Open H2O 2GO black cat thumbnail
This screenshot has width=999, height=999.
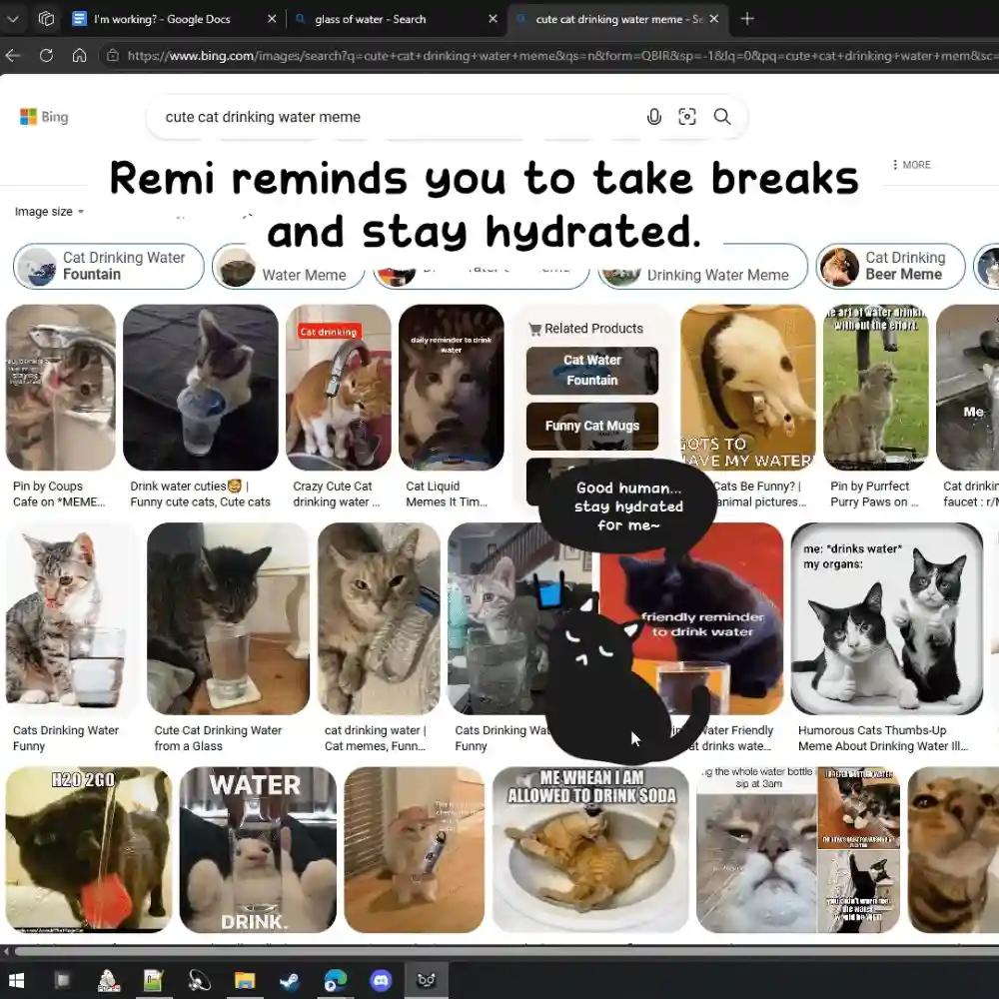tap(89, 850)
